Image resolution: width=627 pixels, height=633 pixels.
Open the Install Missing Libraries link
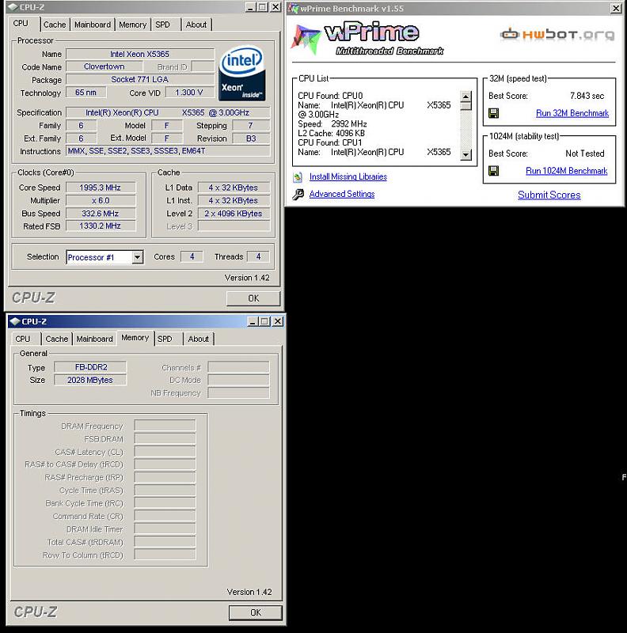tap(348, 176)
